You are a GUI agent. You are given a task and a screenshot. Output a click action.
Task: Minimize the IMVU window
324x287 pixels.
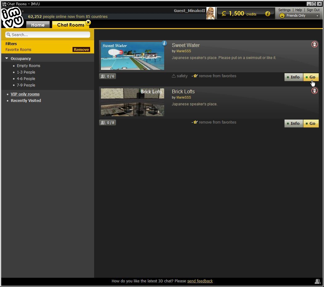click(309, 4)
